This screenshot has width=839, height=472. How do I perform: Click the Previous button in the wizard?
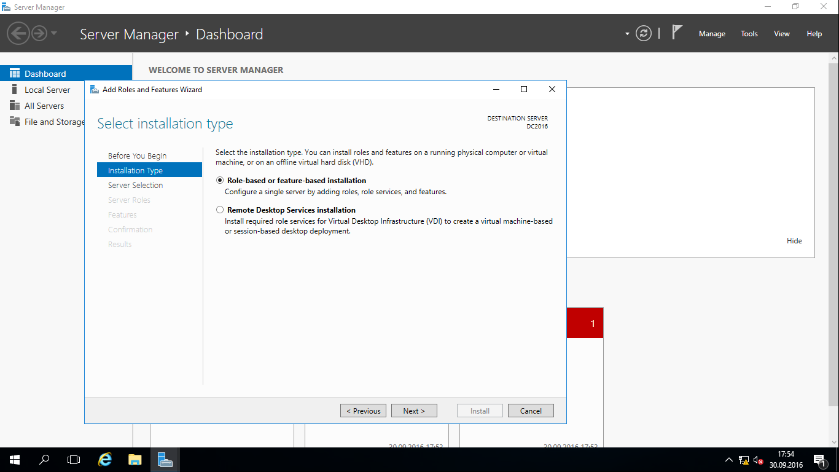point(364,411)
